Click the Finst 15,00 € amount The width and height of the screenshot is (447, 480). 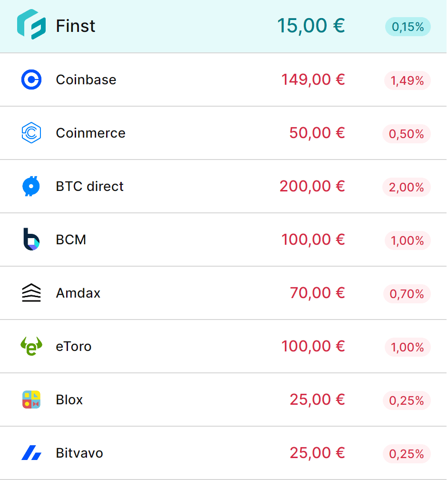coord(311,25)
